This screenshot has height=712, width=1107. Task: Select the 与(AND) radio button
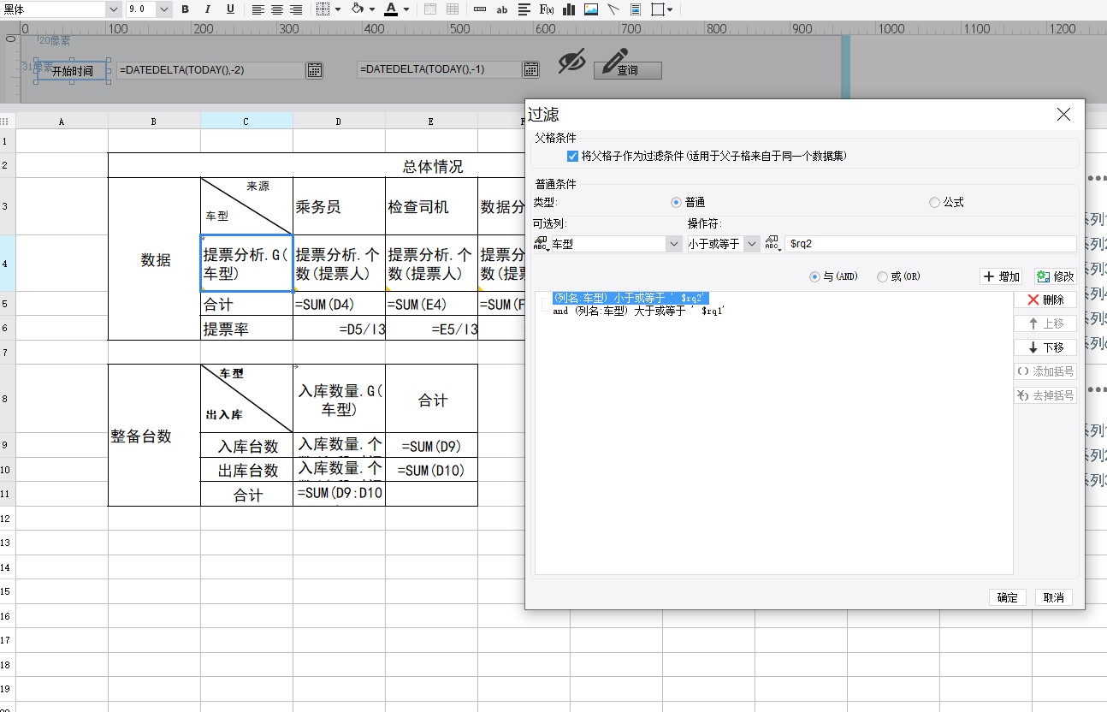[x=814, y=277]
